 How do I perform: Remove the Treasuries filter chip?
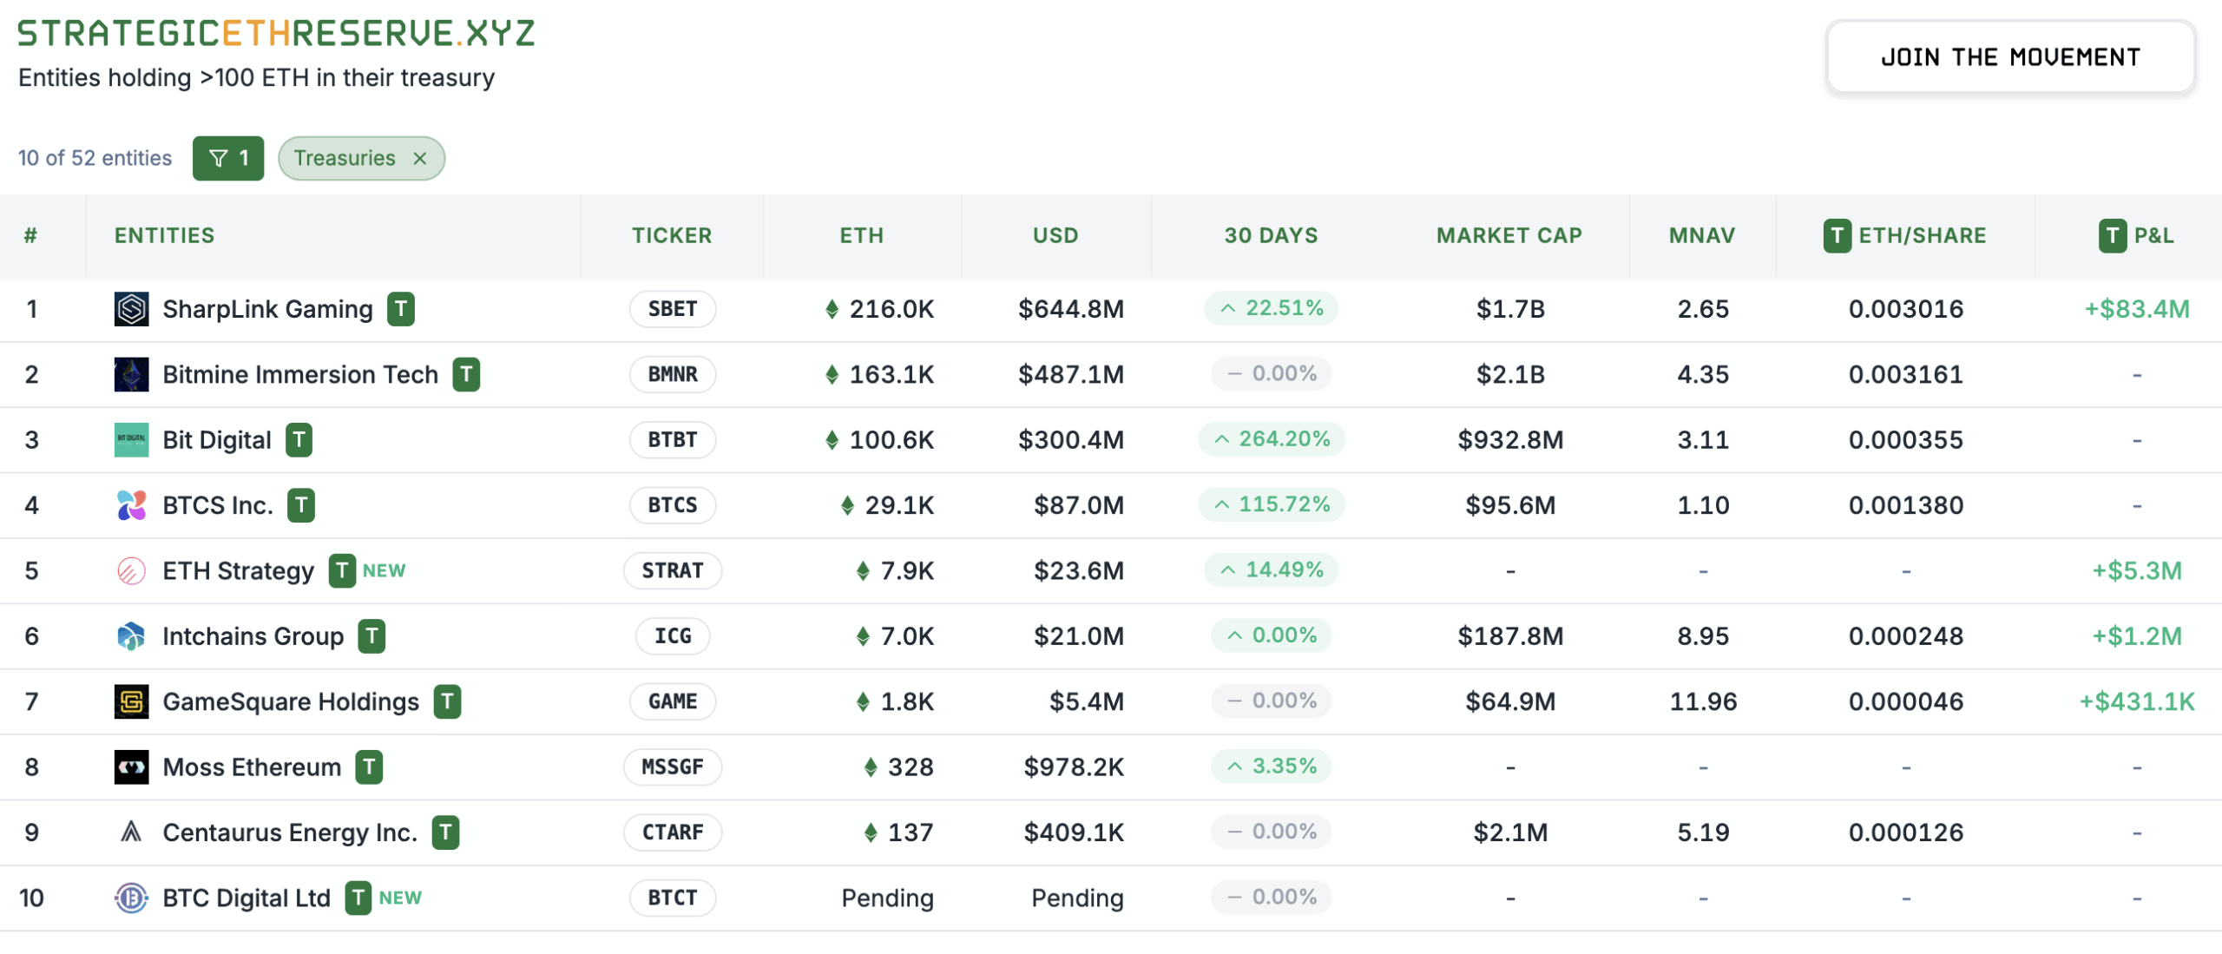[x=420, y=158]
